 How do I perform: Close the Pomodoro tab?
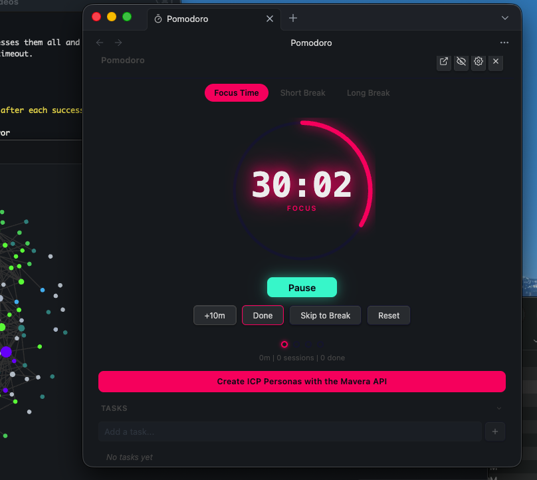(270, 19)
